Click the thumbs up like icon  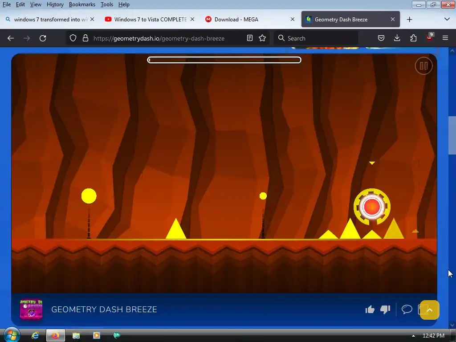point(370,309)
